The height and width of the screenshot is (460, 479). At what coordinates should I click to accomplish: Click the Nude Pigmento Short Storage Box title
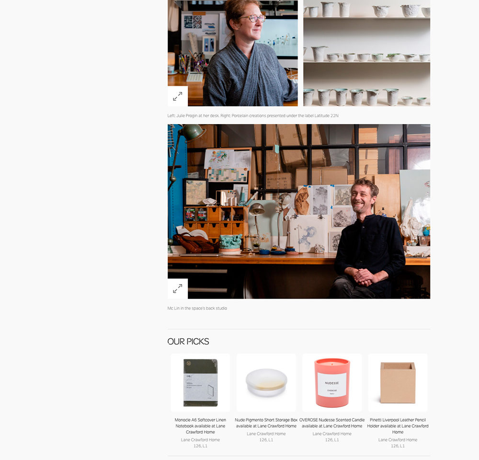(266, 423)
